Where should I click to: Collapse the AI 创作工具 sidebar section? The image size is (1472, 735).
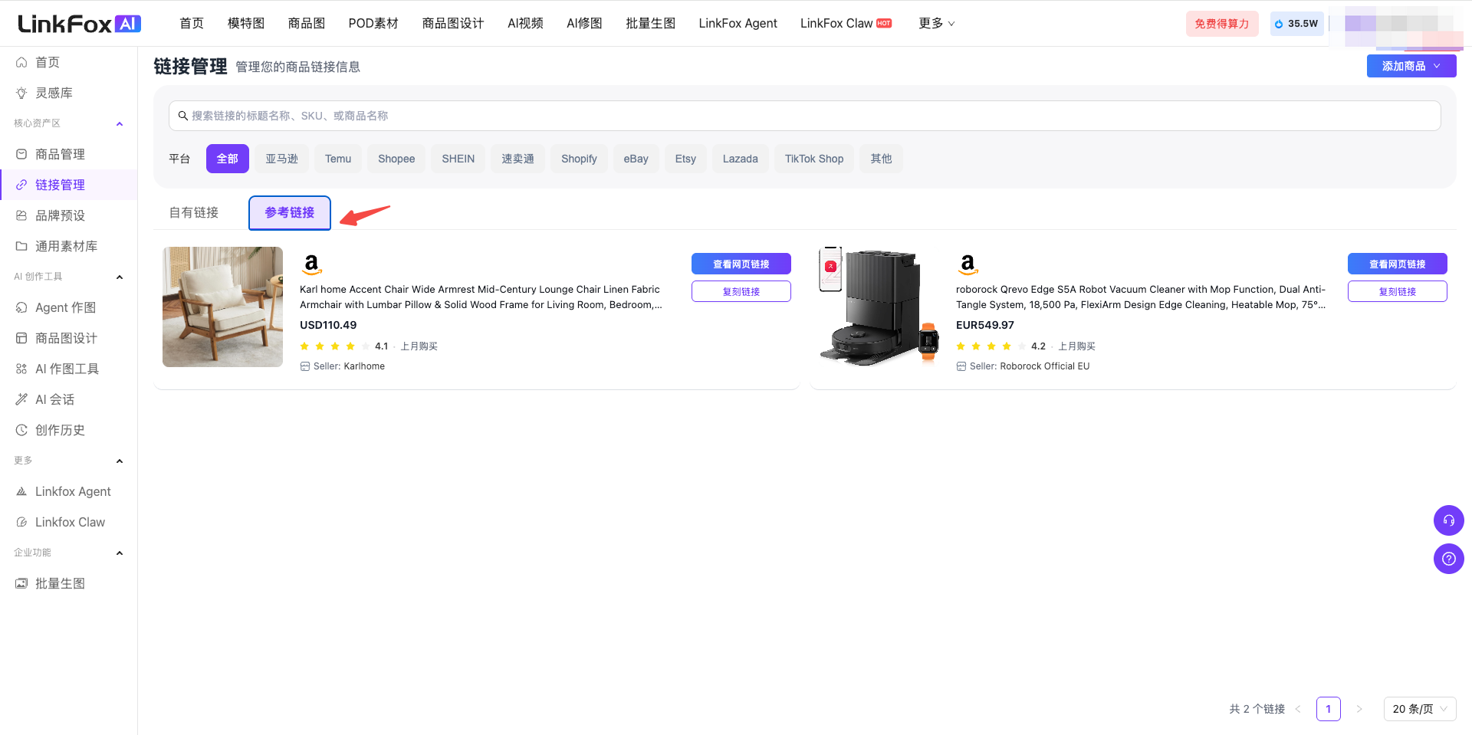coord(120,277)
